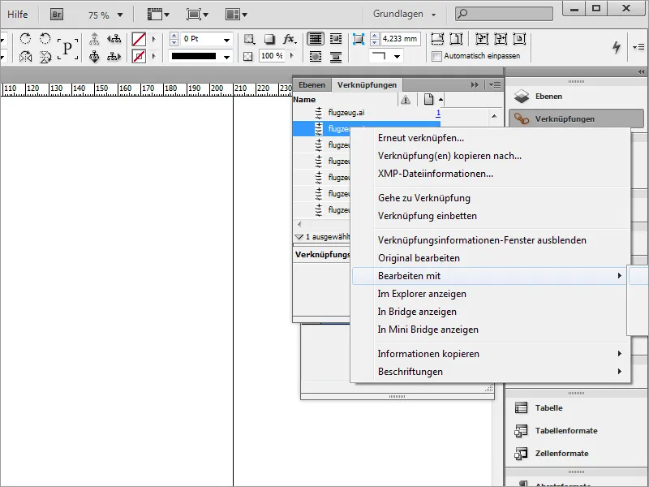Click the page column icon in Verknüpfungen
This screenshot has width=649, height=487.
coord(429,99)
